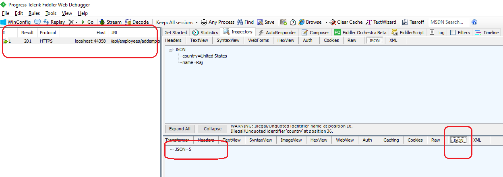Open the Tools menu
The image size is (503, 177).
(51, 13)
